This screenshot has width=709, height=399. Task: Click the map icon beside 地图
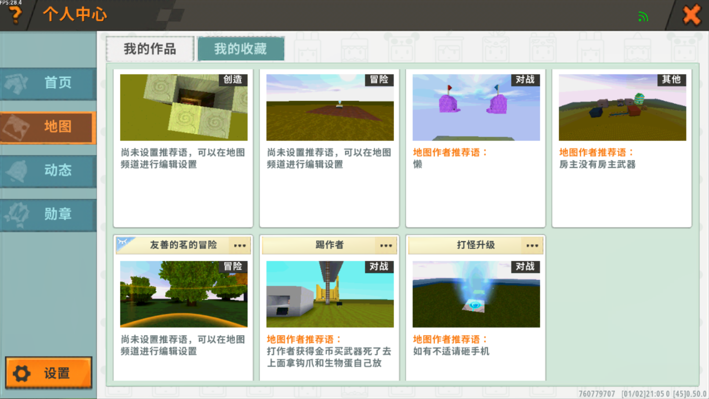(x=16, y=128)
